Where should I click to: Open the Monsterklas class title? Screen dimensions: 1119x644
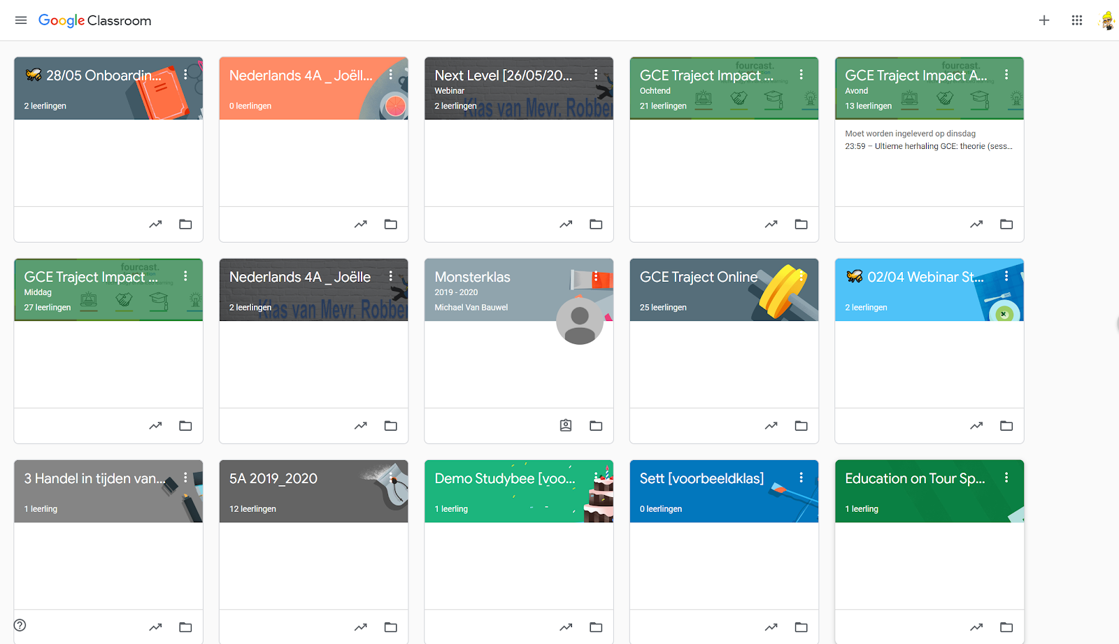[472, 277]
